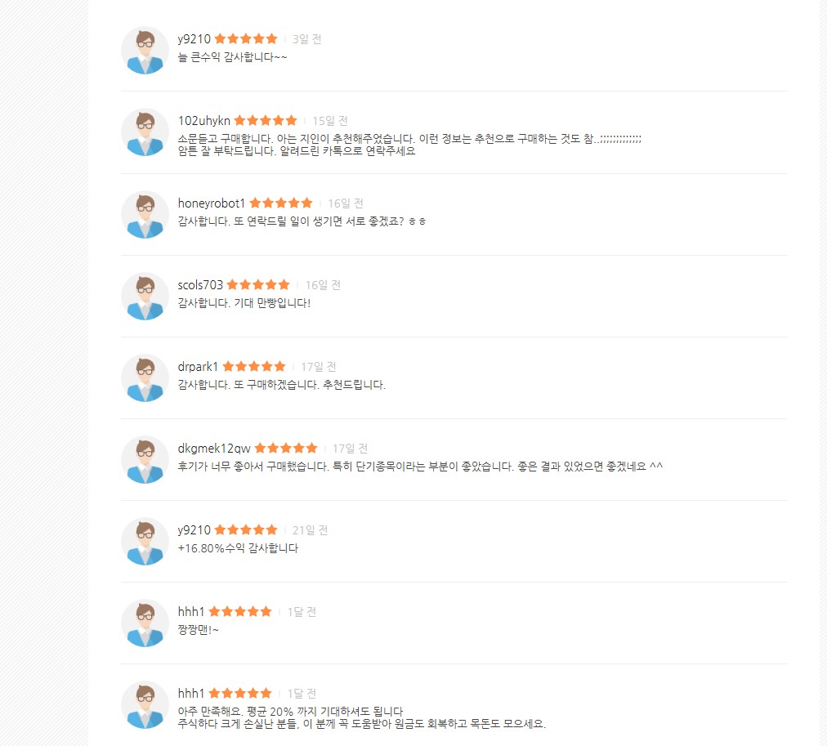Click drpark1's profile picture
Viewport: 827px width, 746px height.
click(145, 378)
